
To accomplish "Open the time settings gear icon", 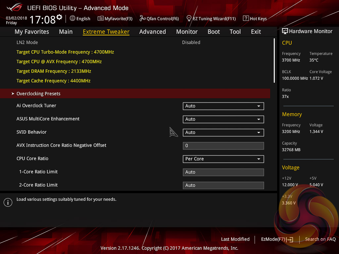I will click(59, 17).
